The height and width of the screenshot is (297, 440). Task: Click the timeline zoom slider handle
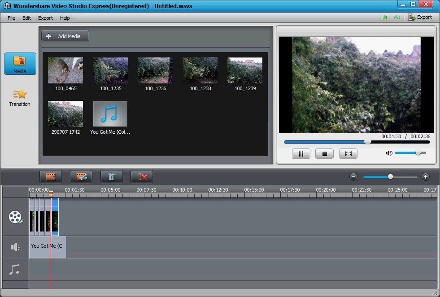tap(390, 176)
